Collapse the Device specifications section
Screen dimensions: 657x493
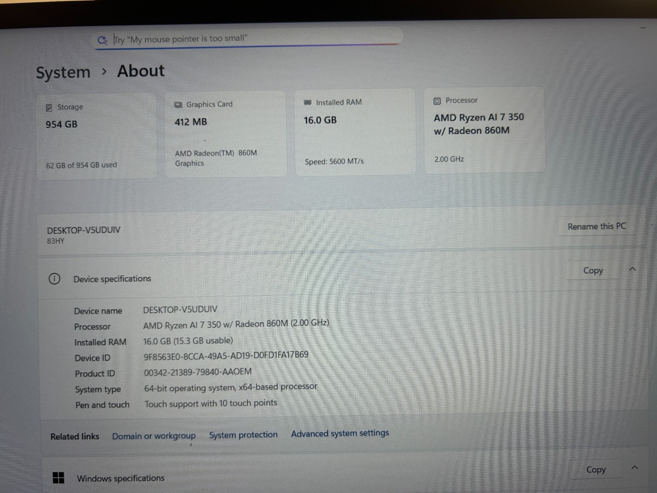(632, 269)
